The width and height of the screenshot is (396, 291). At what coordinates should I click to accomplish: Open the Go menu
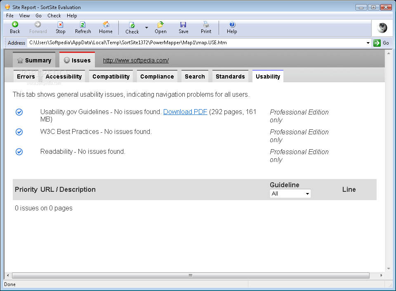pyautogui.click(x=38, y=16)
